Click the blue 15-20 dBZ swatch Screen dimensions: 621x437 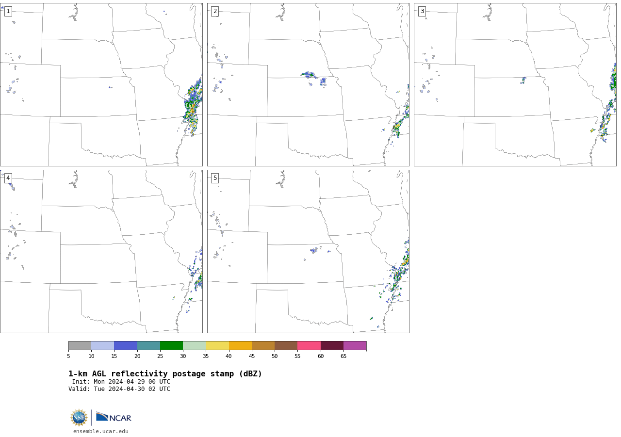coord(126,345)
